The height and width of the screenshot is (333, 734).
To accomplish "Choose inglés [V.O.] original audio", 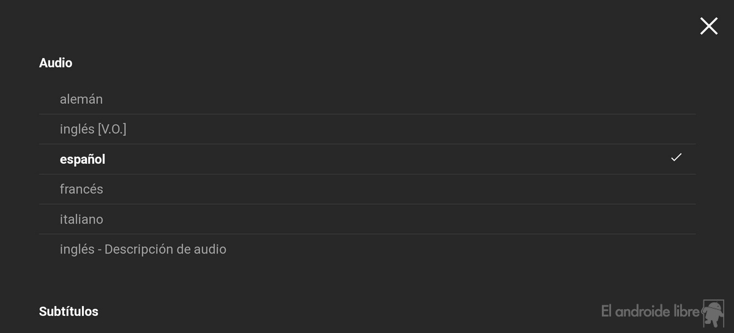I will pos(367,129).
